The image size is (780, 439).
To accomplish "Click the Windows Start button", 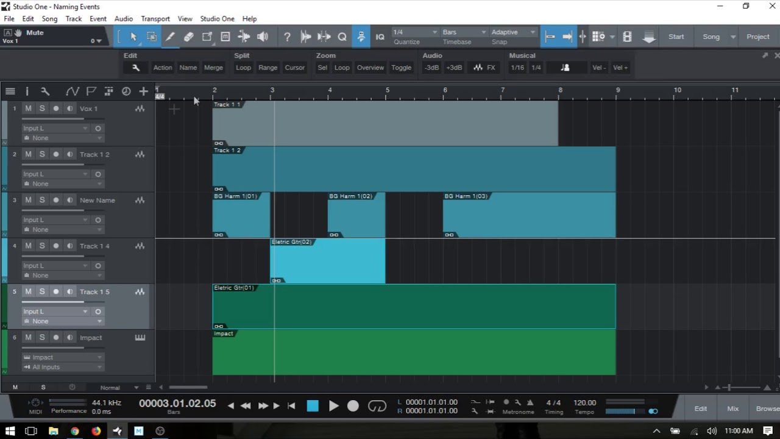I will [10, 431].
